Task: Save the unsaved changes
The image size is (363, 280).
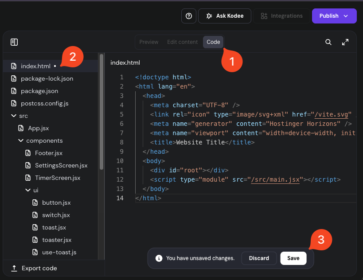Action: point(293,258)
